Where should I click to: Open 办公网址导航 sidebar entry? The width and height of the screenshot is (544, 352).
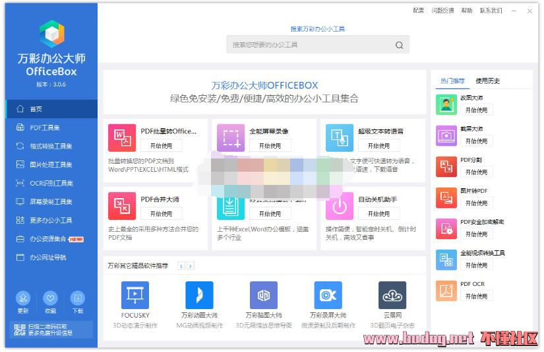51,258
